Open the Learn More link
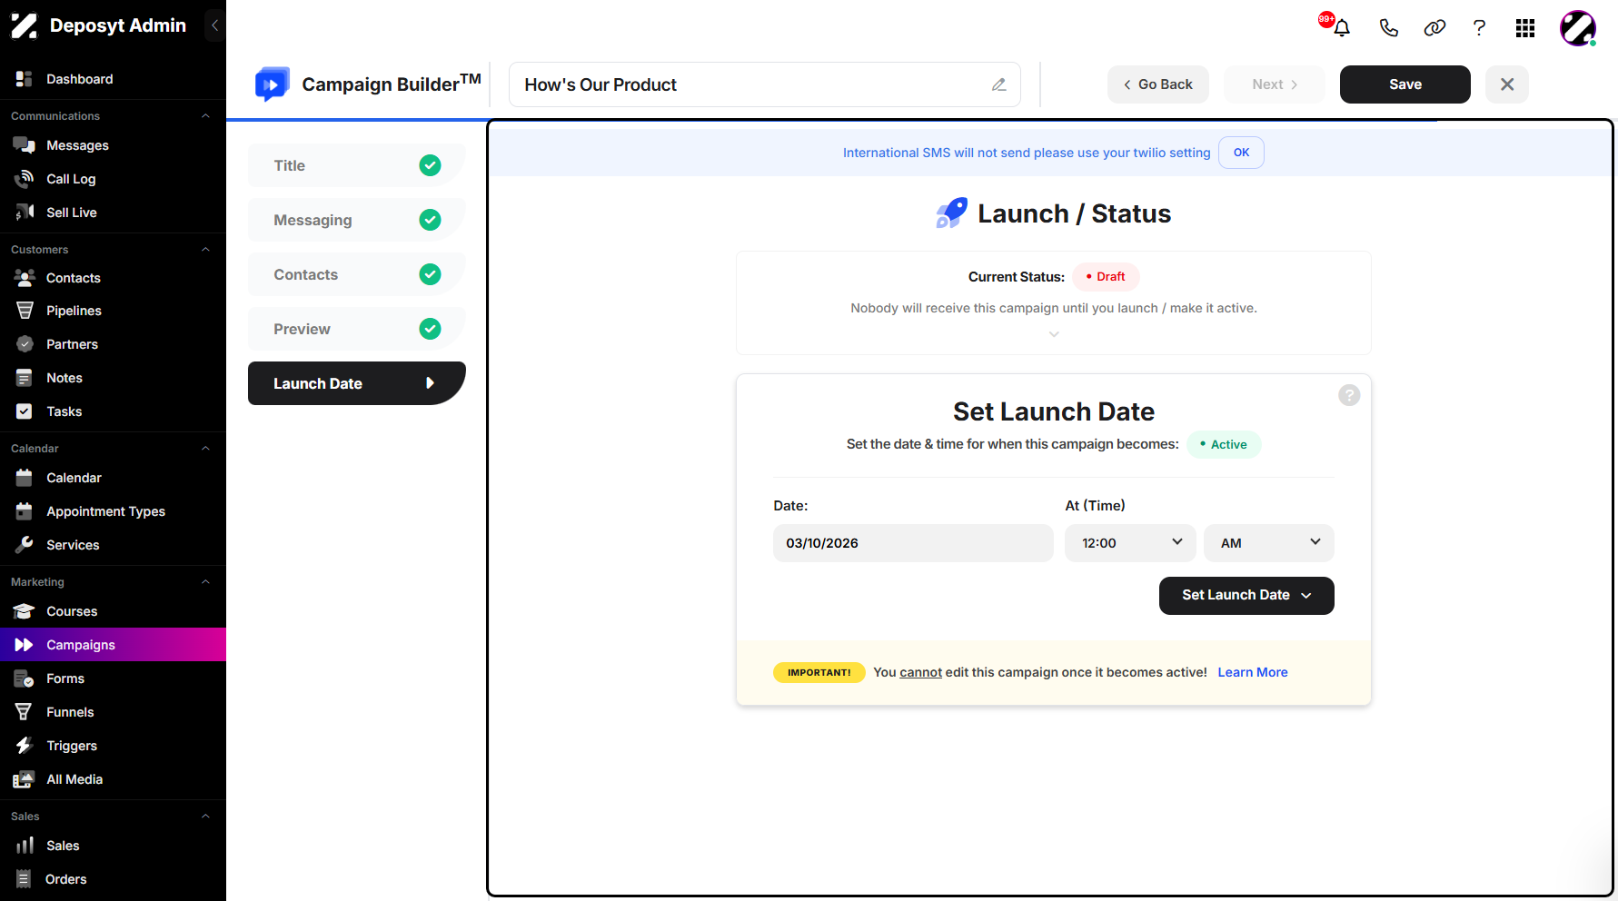1618x901 pixels. (x=1253, y=672)
